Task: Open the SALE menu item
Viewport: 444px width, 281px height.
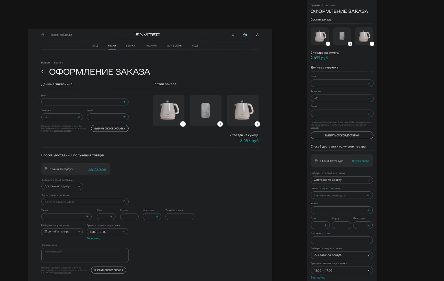Action: (95, 46)
